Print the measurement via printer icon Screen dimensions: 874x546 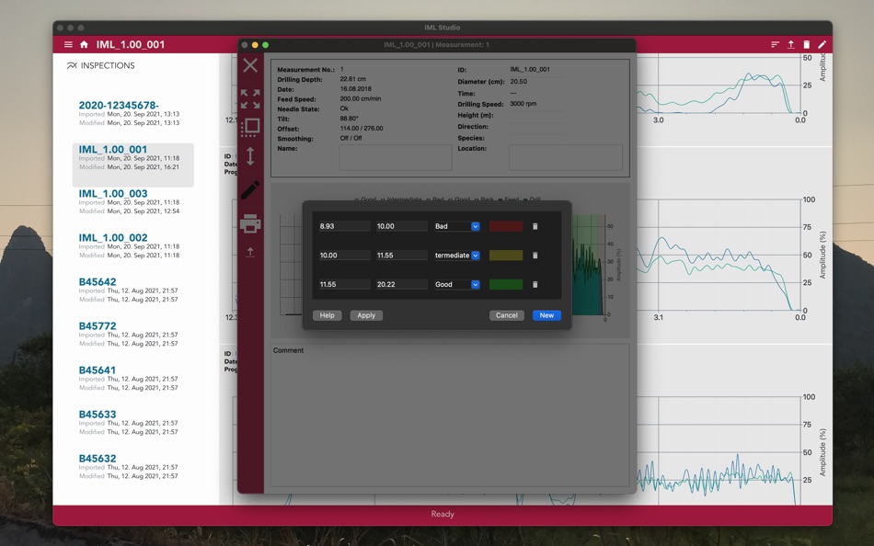[250, 223]
